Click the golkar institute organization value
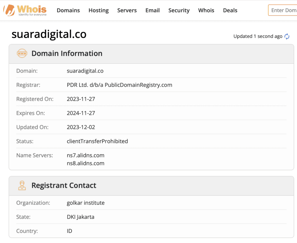The width and height of the screenshot is (297, 243). coord(86,203)
